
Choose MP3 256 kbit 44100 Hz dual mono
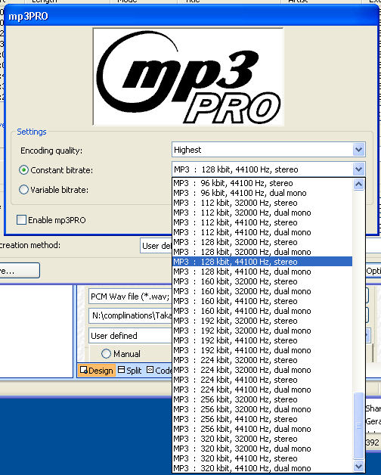click(x=262, y=429)
